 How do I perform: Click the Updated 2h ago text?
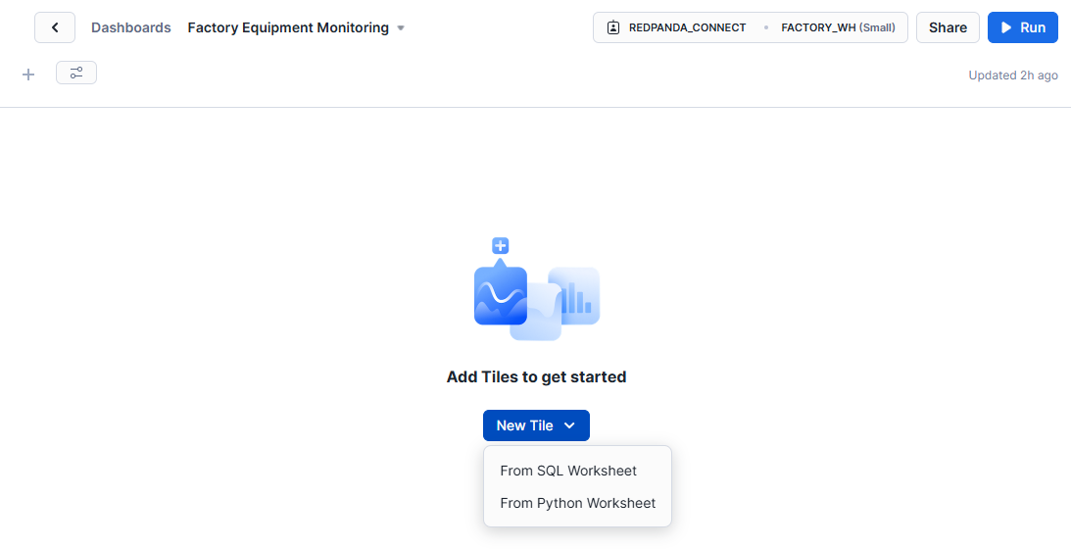(1013, 75)
